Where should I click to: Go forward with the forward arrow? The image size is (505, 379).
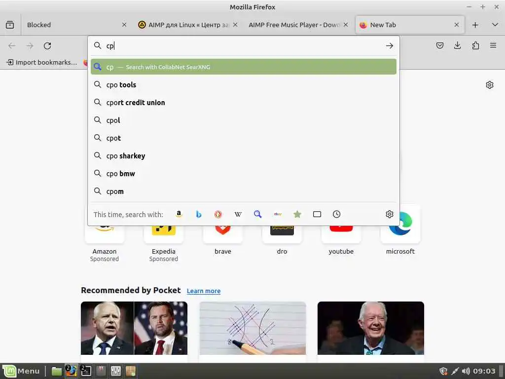pos(30,46)
